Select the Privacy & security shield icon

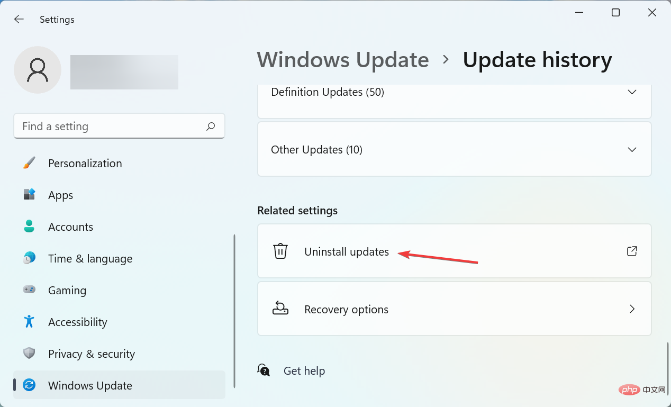[29, 354]
